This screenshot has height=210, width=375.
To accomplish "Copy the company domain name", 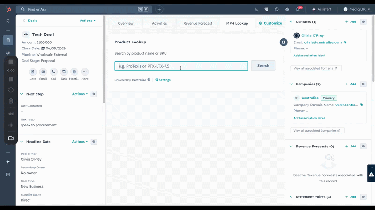I will pyautogui.click(x=361, y=105).
